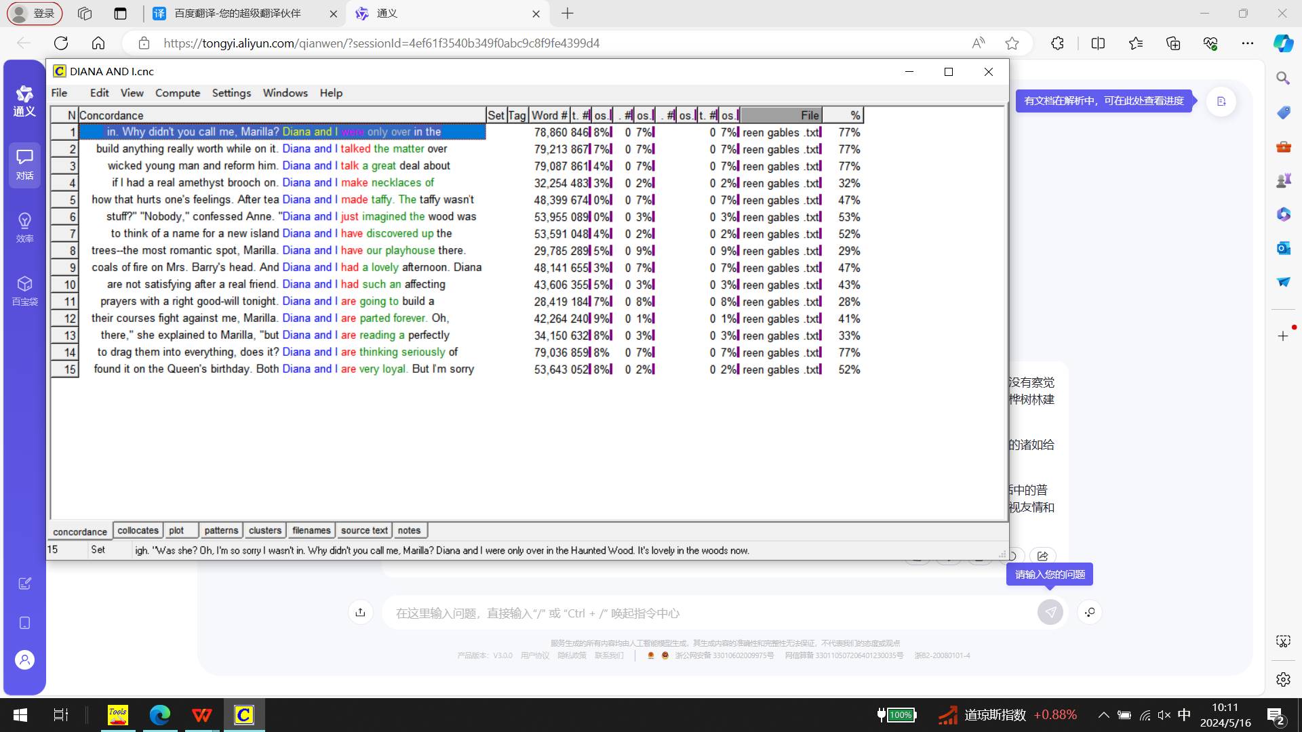This screenshot has height=732, width=1302.
Task: Open 百宝袋 toolbox in sidebar
Action: coord(24,290)
